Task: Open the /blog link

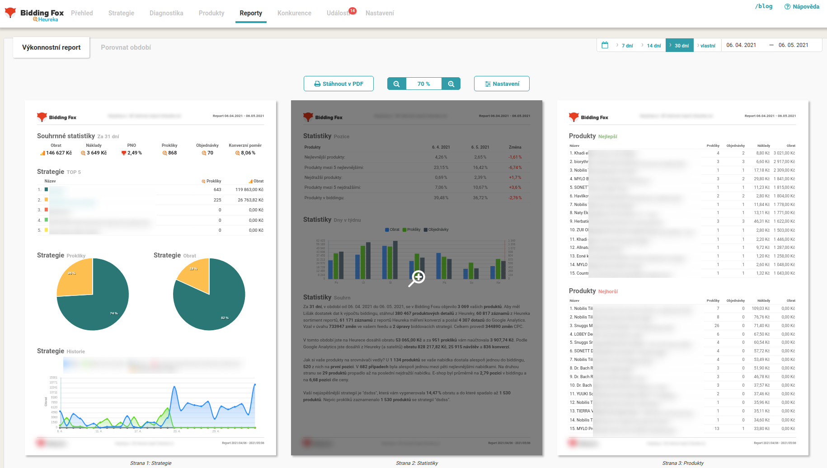Action: 764,6
